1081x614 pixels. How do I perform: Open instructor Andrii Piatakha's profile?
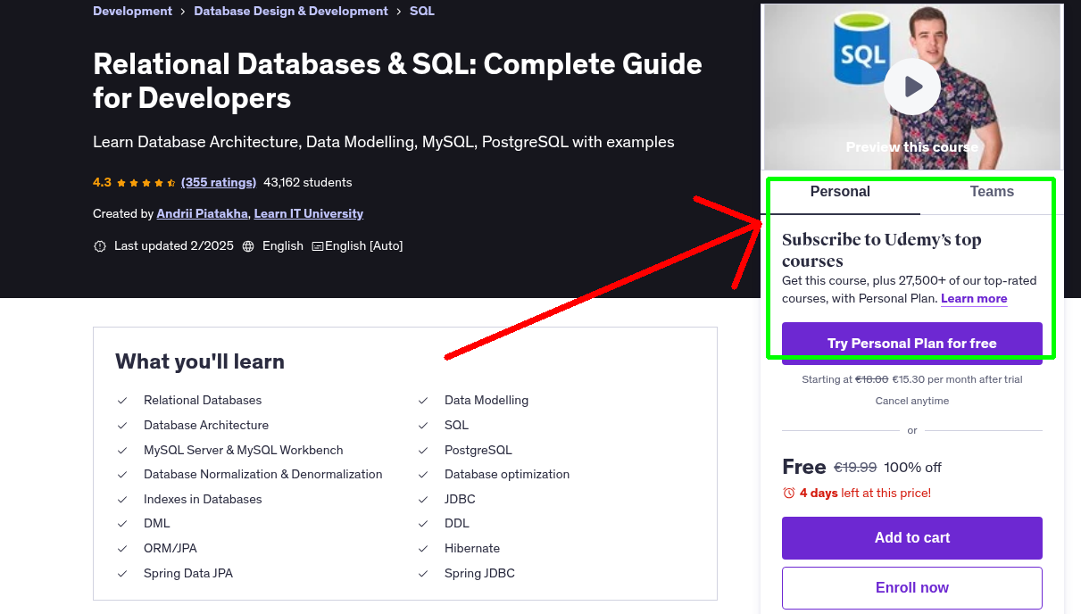coord(203,213)
